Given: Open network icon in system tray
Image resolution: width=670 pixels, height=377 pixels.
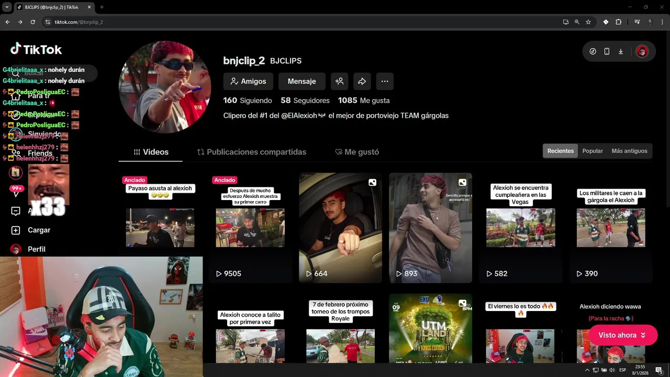Looking at the screenshot, I should click(596, 370).
